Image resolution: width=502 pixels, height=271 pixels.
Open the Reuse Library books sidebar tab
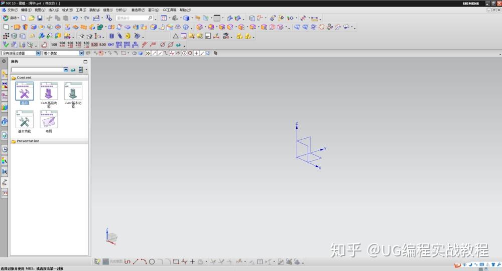[5, 107]
